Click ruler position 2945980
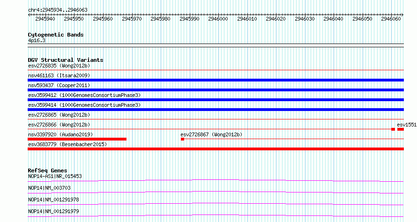This screenshot has width=417, height=222. point(160,19)
